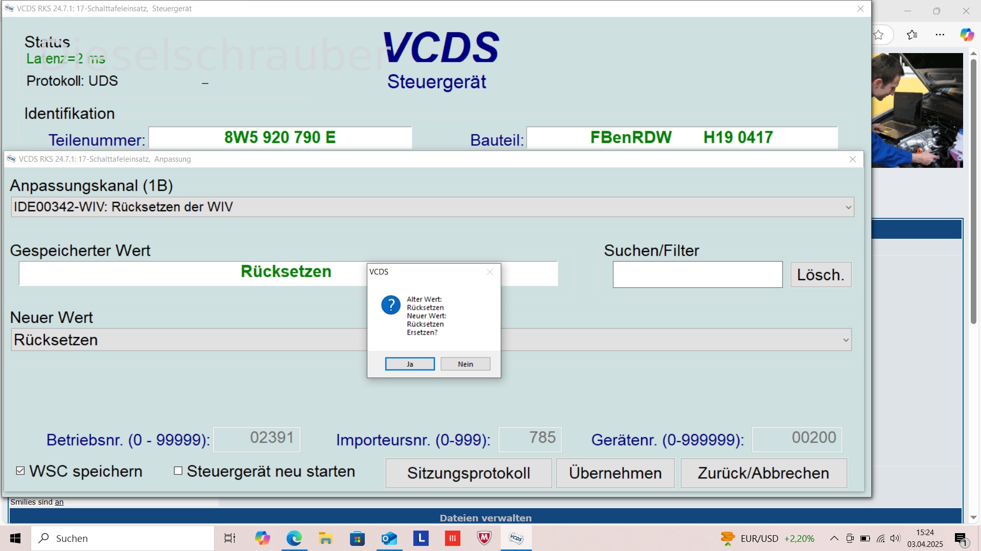981x551 pixels.
Task: Open File Explorer from the taskbar
Action: 325,538
